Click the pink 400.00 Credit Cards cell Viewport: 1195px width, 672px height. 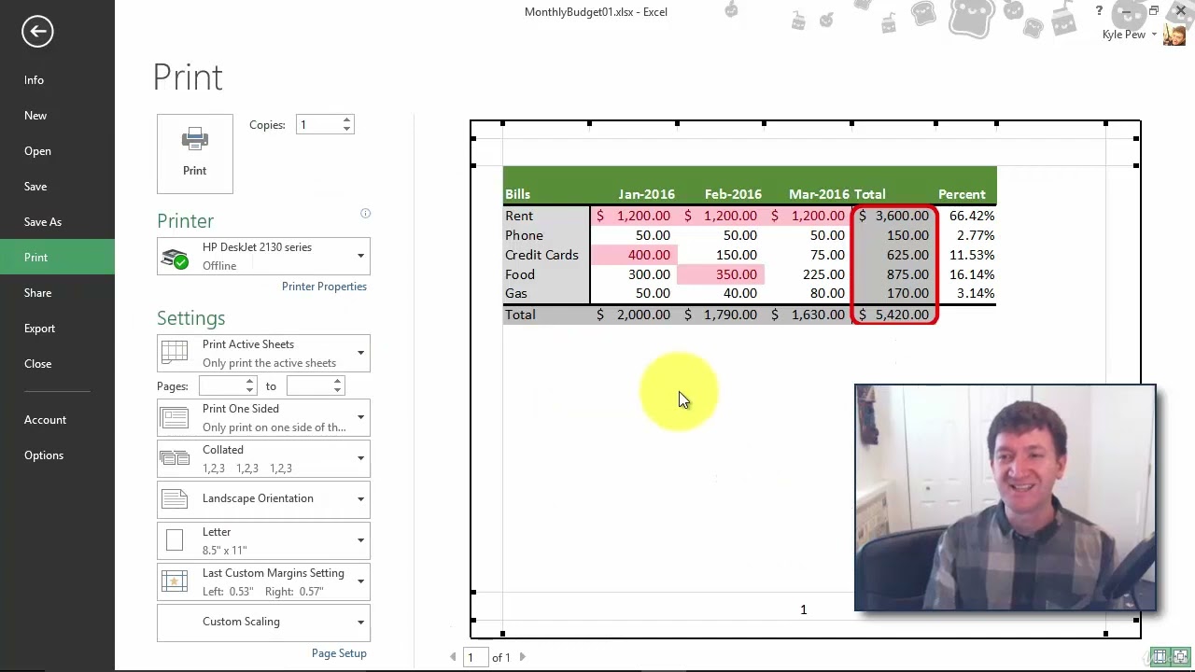pyautogui.click(x=635, y=255)
